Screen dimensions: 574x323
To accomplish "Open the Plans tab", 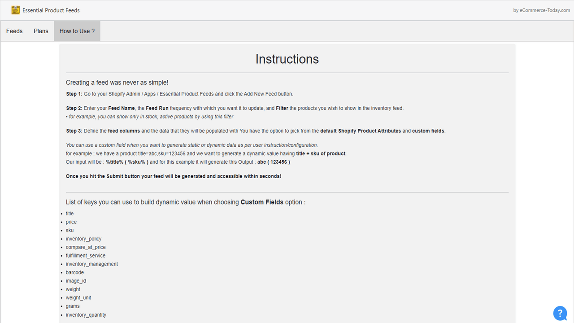I will tap(41, 31).
